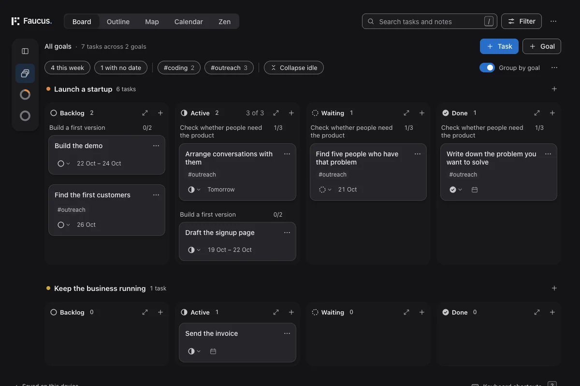Viewport: 580px width, 386px height.
Task: Switch to the Map view tab
Action: pos(152,21)
